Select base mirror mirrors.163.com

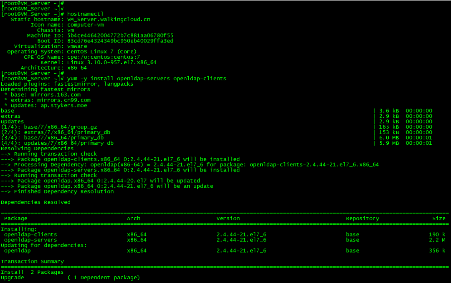[55, 95]
